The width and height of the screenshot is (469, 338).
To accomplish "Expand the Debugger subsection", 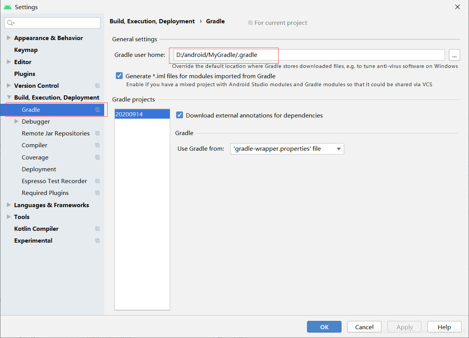I will 16,121.
